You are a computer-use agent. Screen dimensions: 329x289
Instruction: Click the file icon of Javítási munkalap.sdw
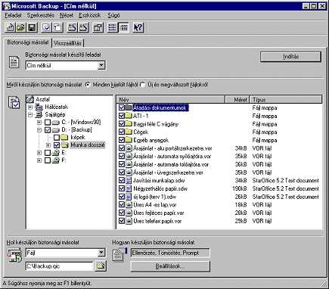(129, 180)
